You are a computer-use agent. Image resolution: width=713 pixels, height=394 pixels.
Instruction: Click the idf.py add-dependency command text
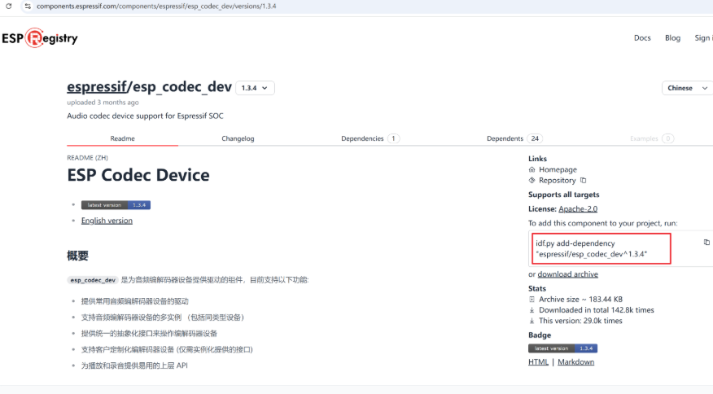pyautogui.click(x=591, y=248)
